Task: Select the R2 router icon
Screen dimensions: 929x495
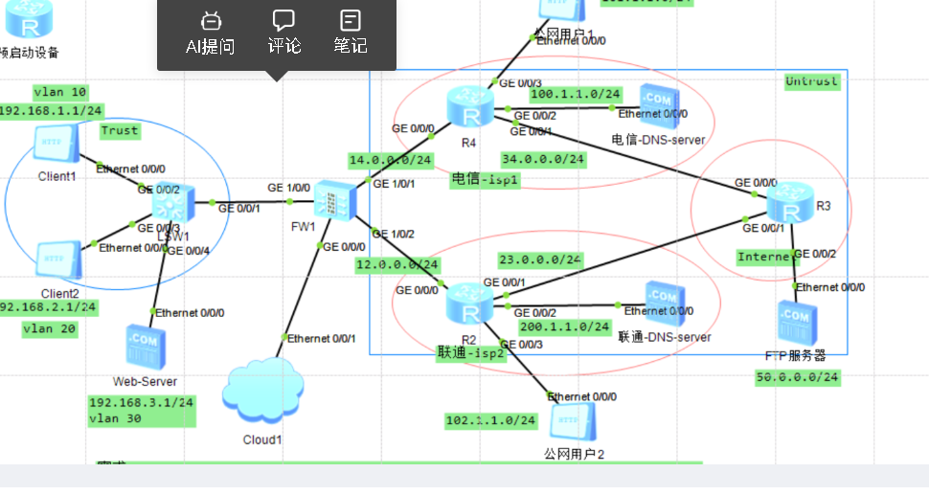Action: (469, 304)
